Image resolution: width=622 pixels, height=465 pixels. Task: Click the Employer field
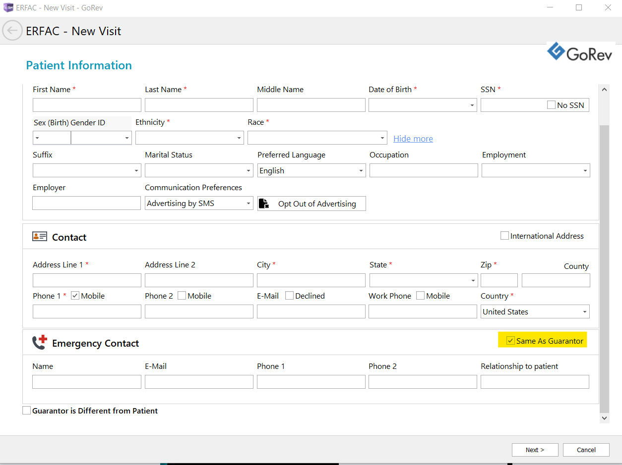pos(86,203)
